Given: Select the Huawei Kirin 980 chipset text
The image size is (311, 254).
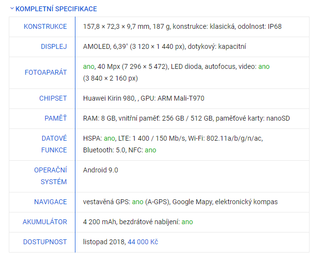Looking at the screenshot, I should tap(109, 98).
